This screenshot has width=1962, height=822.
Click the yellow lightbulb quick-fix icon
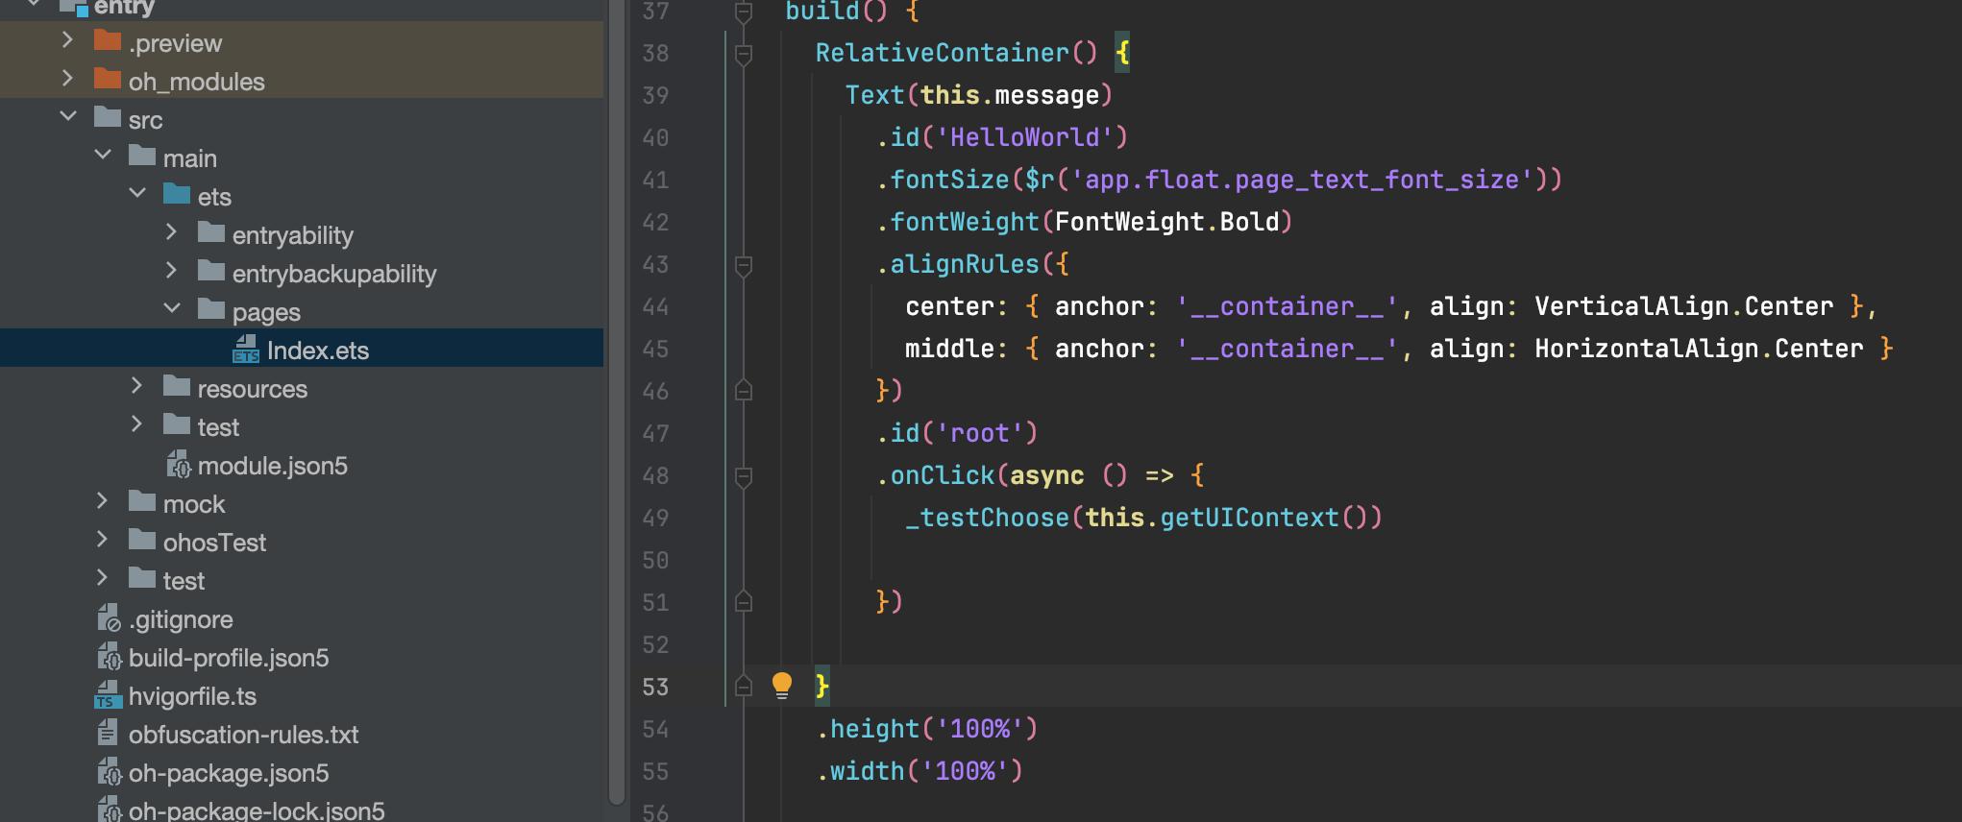click(781, 686)
